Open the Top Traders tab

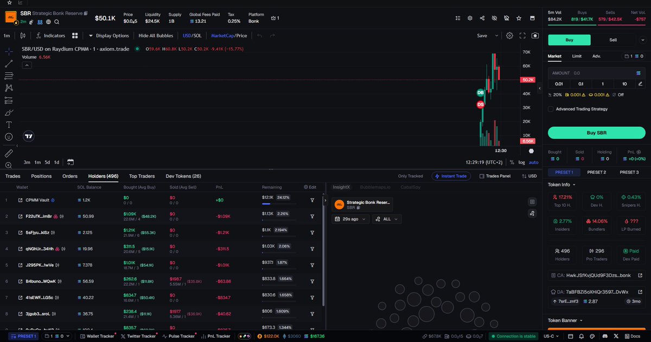142,176
